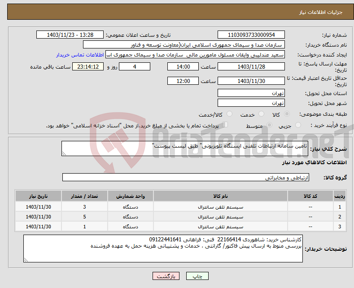
Task: Click the announcement date field 1403/11/23 - 13:28
Action: tap(70, 35)
